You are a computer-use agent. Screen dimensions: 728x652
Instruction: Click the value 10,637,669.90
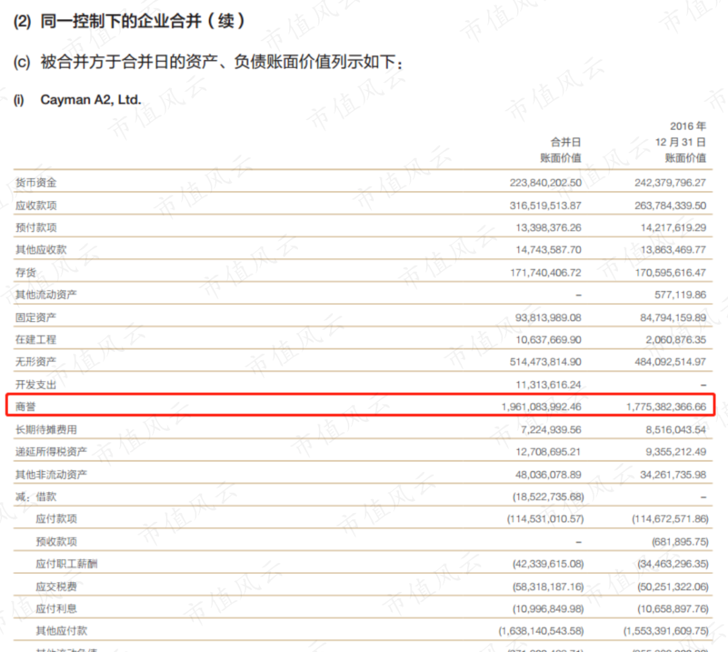(x=548, y=339)
